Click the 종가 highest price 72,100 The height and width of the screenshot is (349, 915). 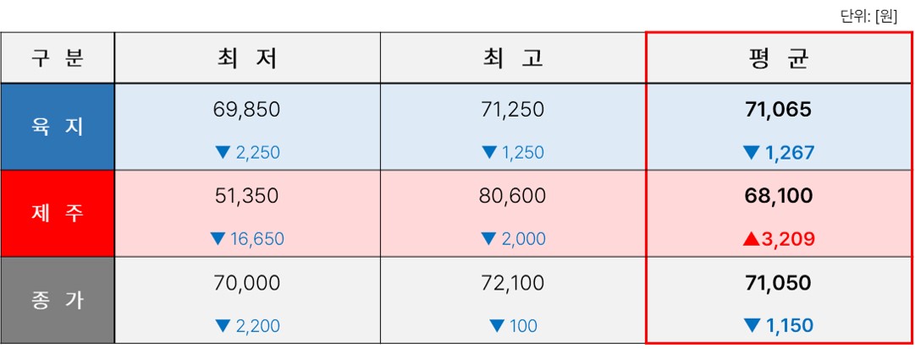[512, 283]
